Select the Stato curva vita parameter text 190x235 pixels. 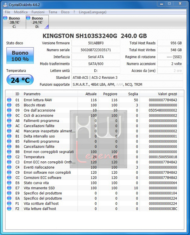pos(36,183)
